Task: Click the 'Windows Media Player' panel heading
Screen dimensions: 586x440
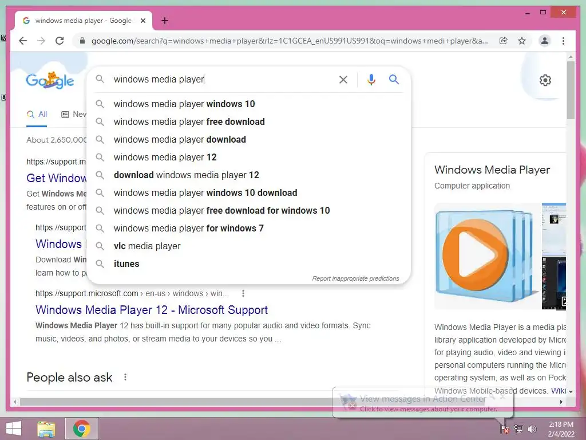Action: 492,170
